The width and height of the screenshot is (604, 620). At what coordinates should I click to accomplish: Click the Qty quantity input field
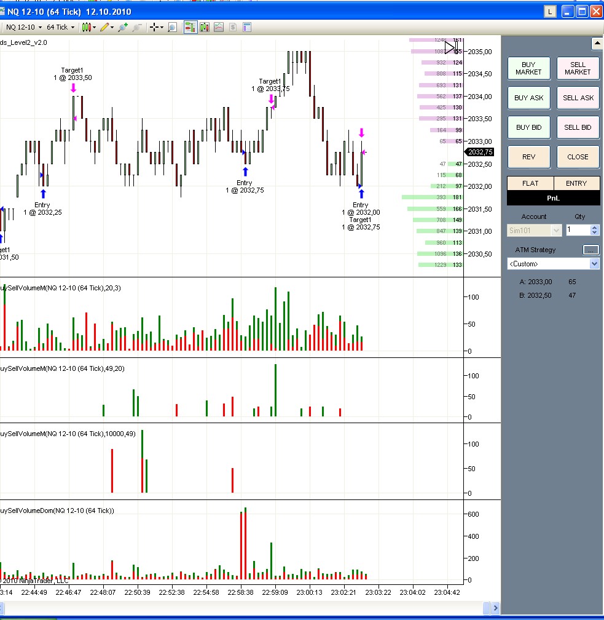point(577,230)
